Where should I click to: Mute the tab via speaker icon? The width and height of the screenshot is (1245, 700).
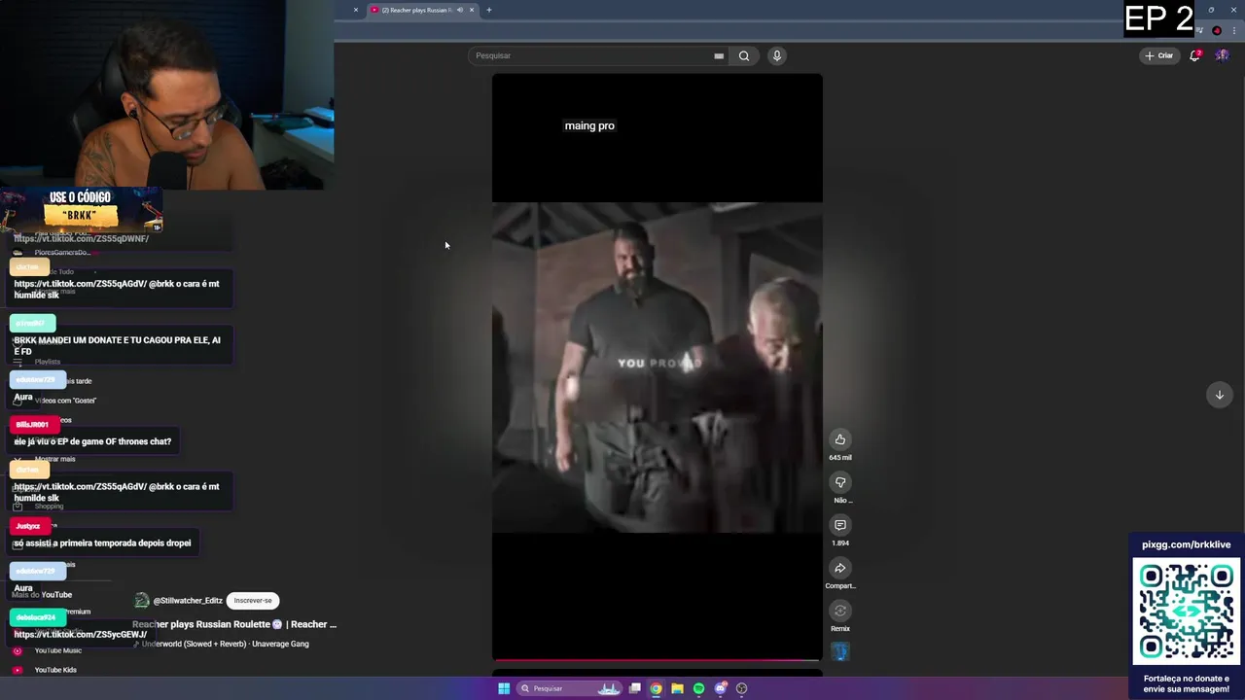click(458, 10)
